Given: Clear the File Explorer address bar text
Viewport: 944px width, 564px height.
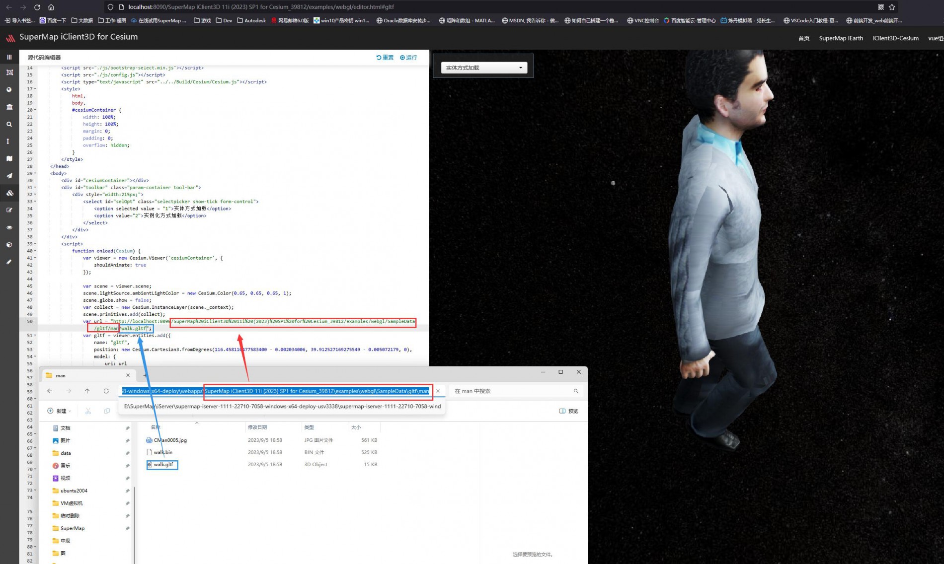Looking at the screenshot, I should pos(438,391).
